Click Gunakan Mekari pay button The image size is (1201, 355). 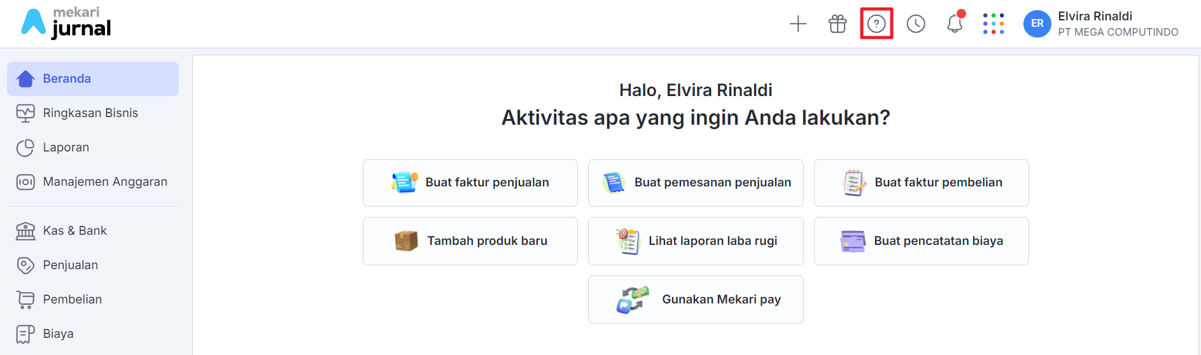point(696,300)
